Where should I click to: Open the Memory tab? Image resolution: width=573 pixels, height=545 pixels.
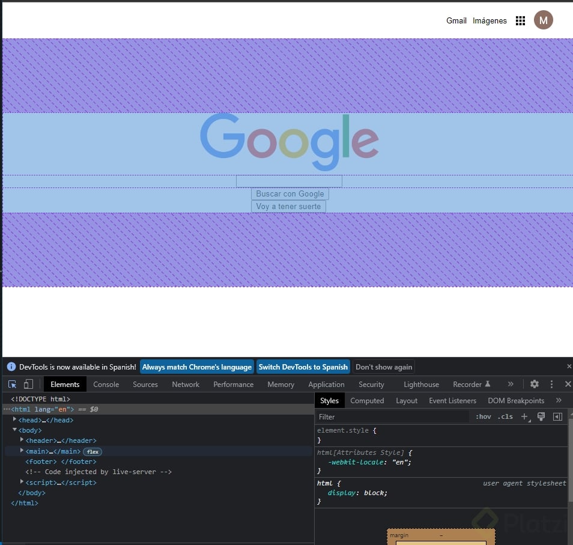[x=280, y=385]
